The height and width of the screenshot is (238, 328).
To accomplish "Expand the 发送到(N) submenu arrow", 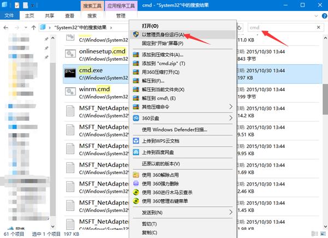I will coord(231,212).
